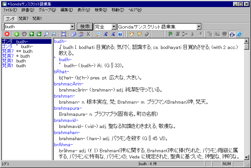Click the wand-with-plus bookmark icon

click(132, 34)
